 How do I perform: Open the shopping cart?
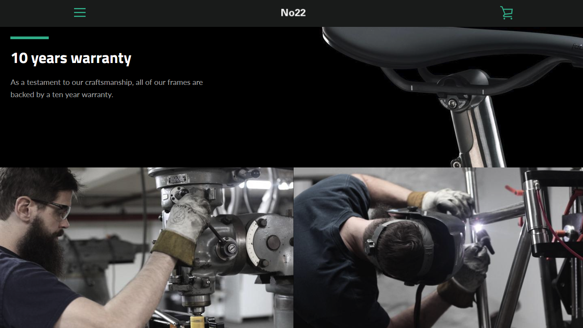[507, 13]
